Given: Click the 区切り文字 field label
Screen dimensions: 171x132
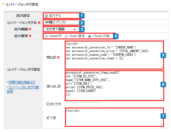Looking at the screenshot, I should point(54,104).
